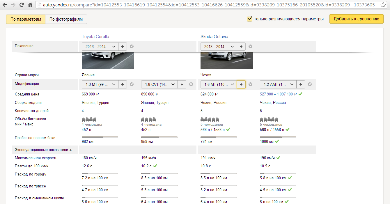Image resolution: width=390 pixels, height=204 pixels.
Task: Open the Skoda Octavia generation dropdown
Action: tap(219, 47)
